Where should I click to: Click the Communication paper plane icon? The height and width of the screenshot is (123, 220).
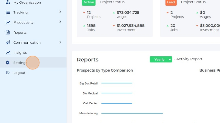click(x=8, y=42)
